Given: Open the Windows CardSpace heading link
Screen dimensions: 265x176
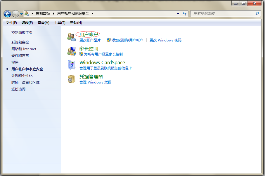Looking at the screenshot, I should coord(102,62).
